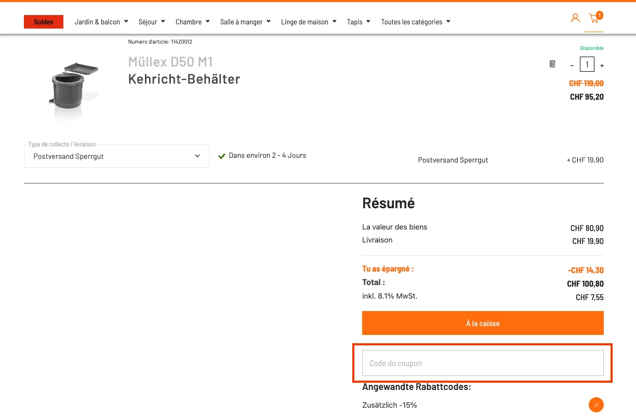Viewport: 636px width, 417px height.
Task: Open the shopping cart icon
Action: [x=594, y=18]
